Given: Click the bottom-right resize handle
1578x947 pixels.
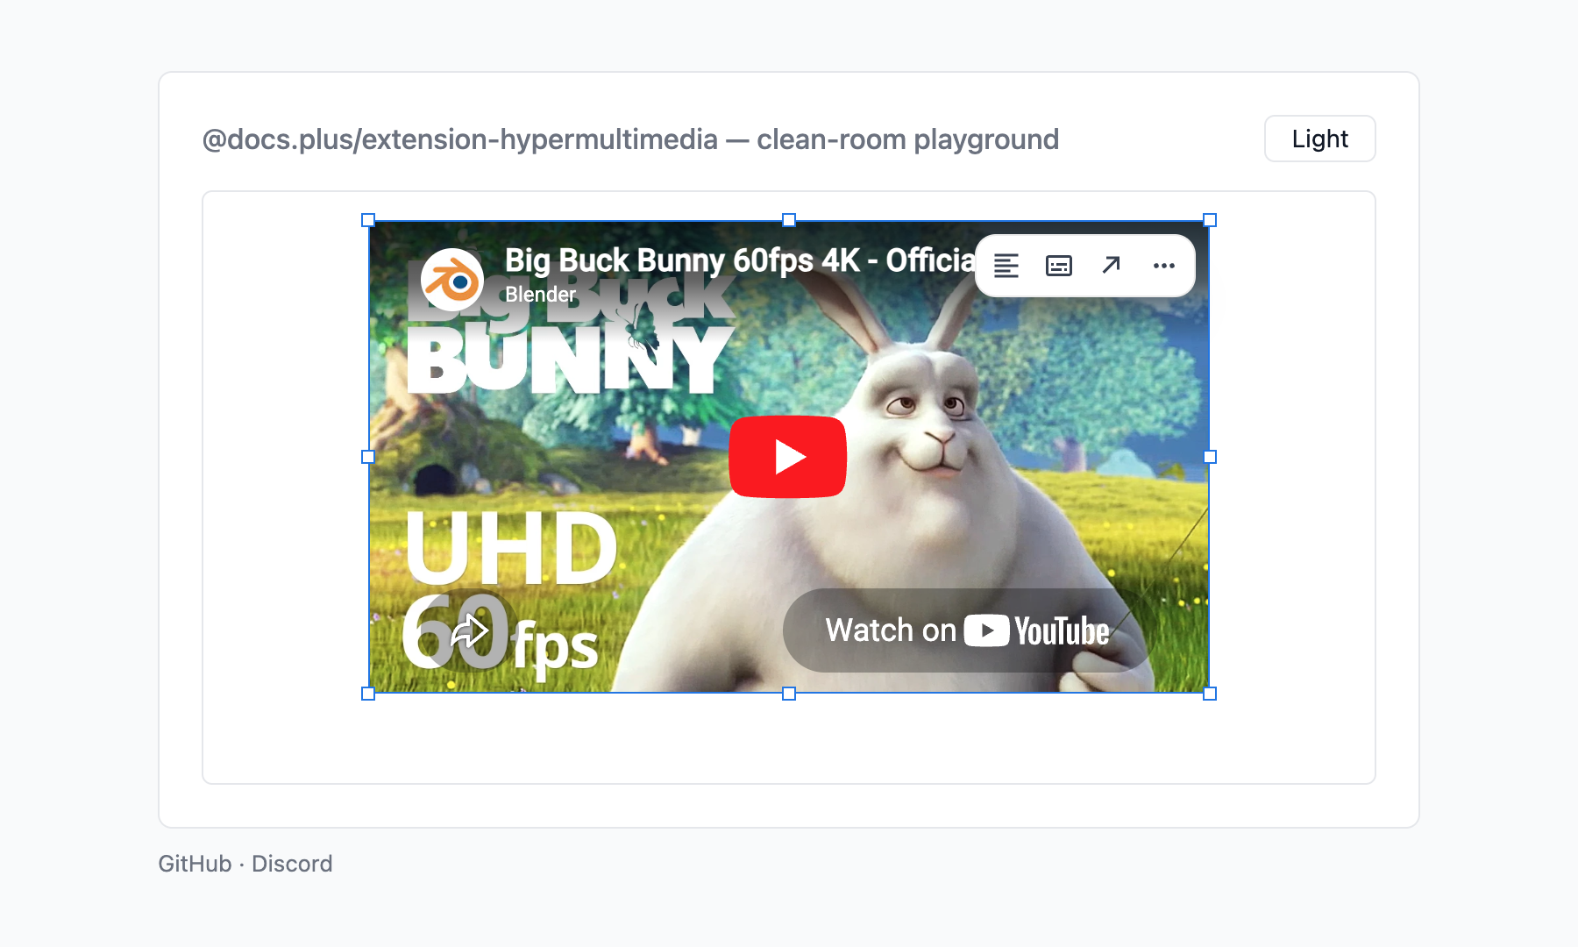Looking at the screenshot, I should coord(1210,694).
